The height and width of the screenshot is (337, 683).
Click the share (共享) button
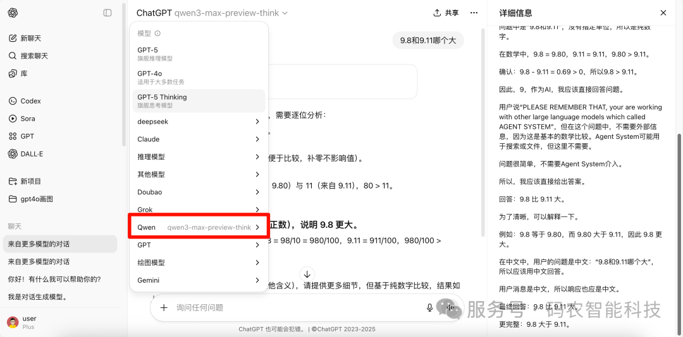coord(446,13)
